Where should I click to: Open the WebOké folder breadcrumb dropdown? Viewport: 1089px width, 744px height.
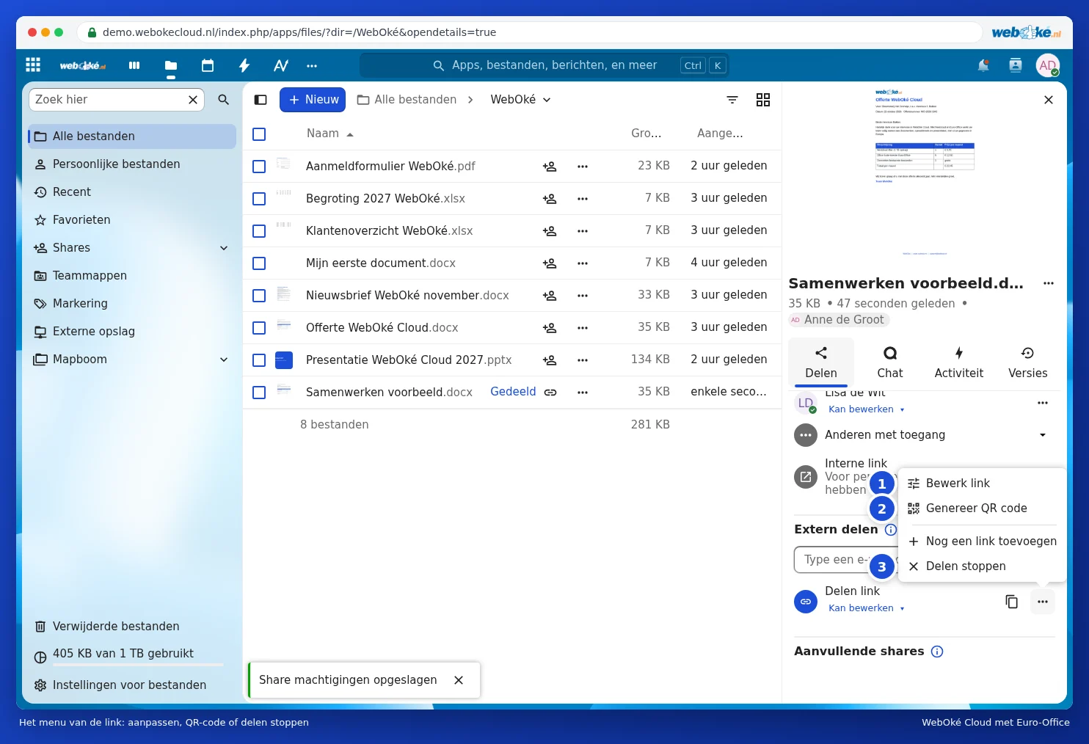pyautogui.click(x=520, y=100)
